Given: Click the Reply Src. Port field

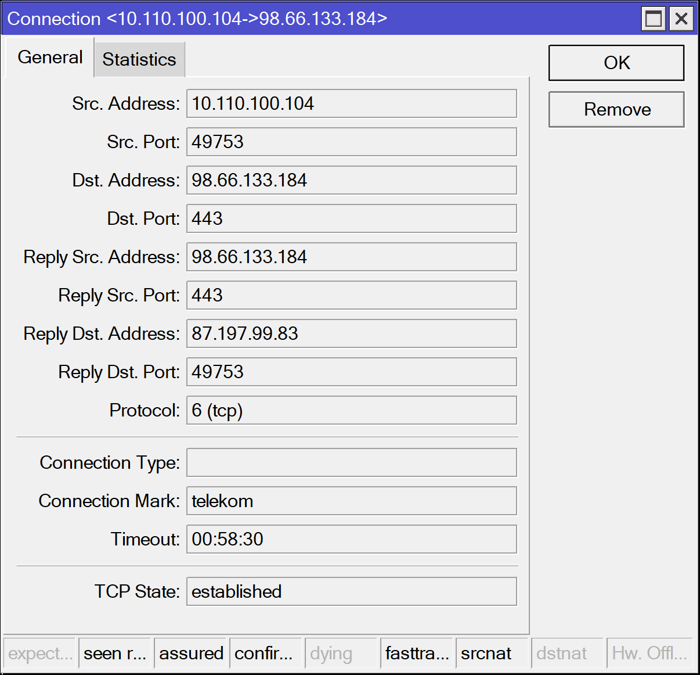Looking at the screenshot, I should 351,295.
